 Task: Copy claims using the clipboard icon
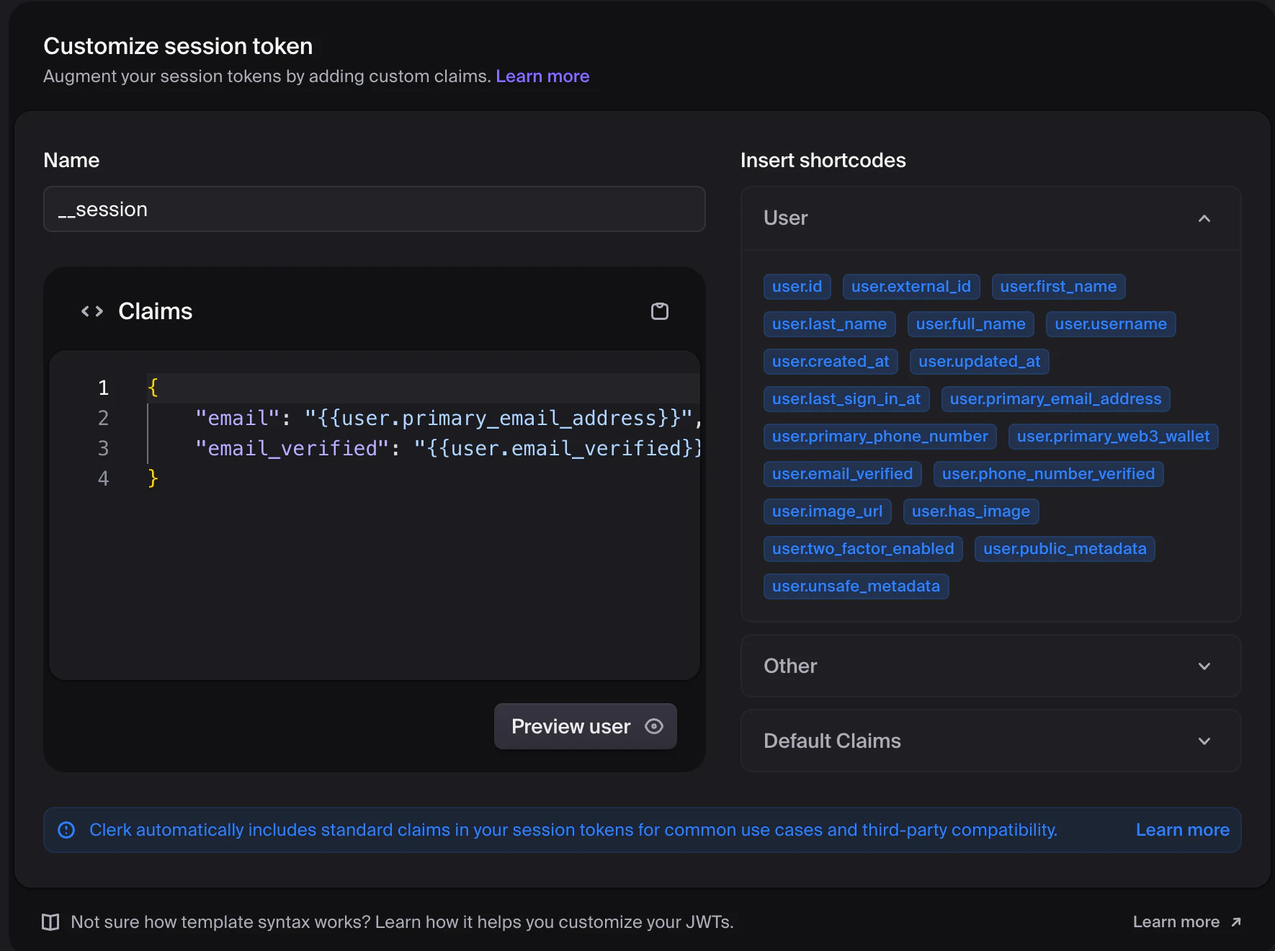click(659, 311)
